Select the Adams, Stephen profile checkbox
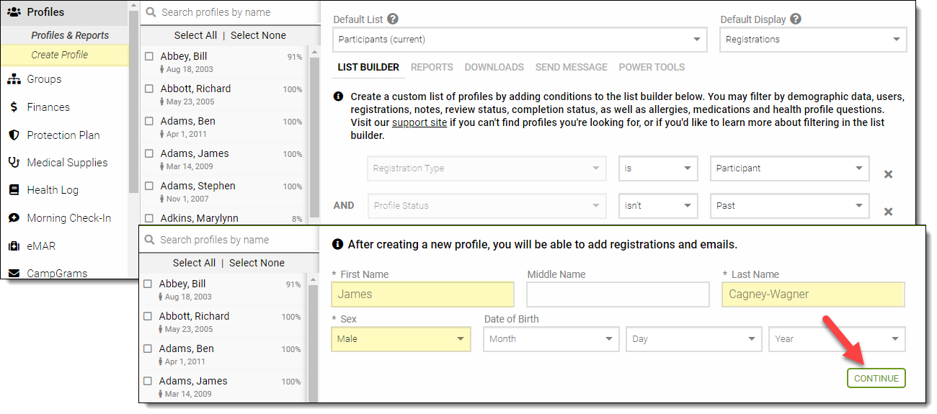Image resolution: width=937 pixels, height=414 pixels. click(149, 186)
